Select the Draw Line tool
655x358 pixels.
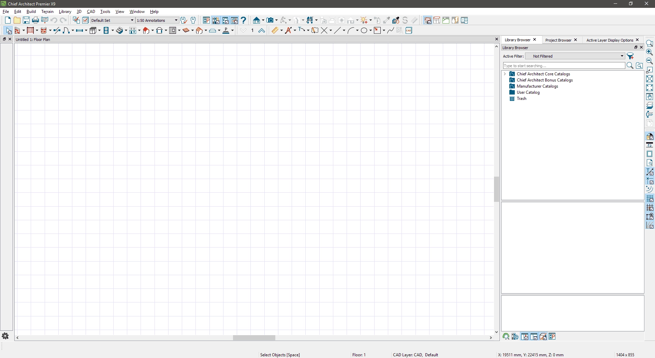click(x=337, y=31)
